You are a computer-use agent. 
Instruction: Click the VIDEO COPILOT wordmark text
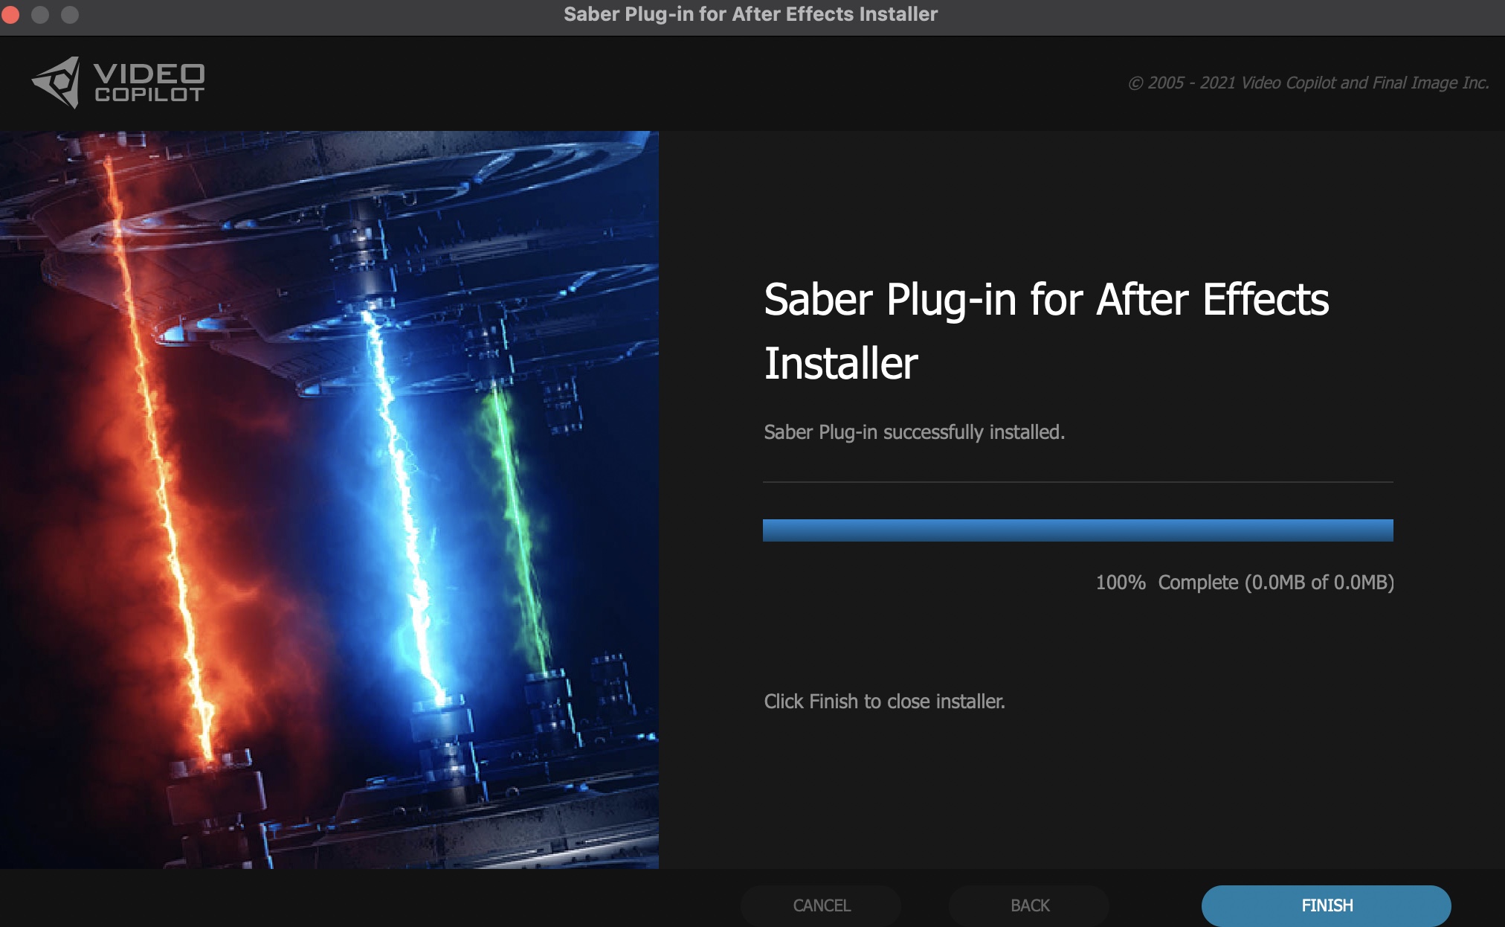coord(149,83)
